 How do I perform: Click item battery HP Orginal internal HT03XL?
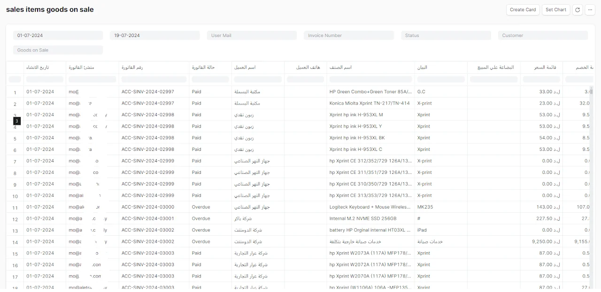tap(371, 230)
